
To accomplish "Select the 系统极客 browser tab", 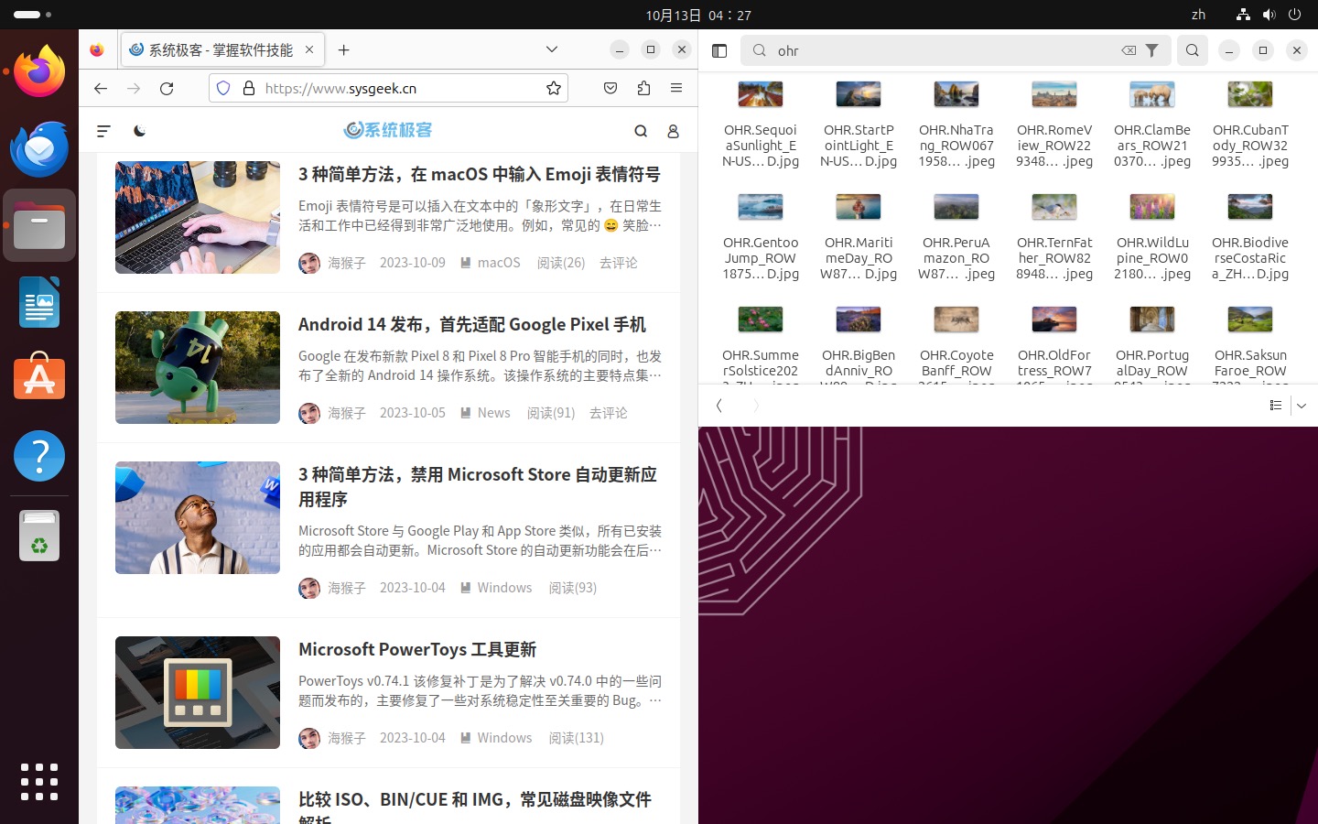I will (x=222, y=49).
